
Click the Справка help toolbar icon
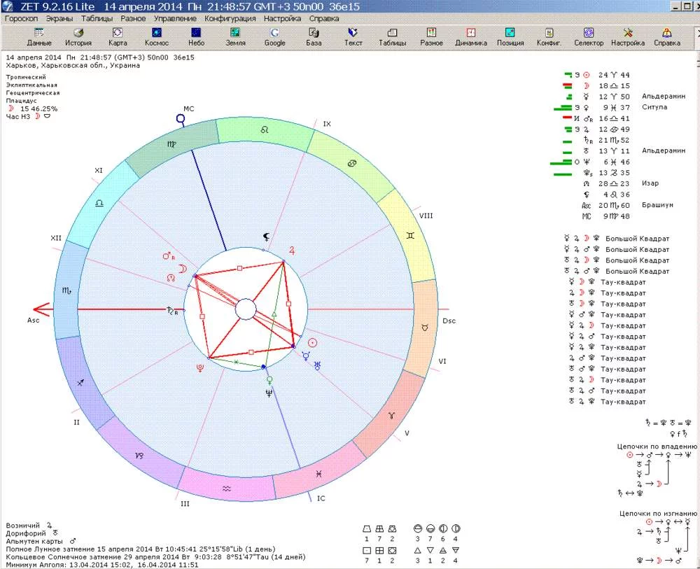point(667,36)
